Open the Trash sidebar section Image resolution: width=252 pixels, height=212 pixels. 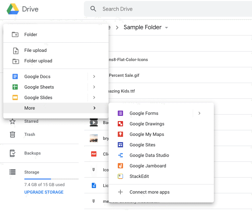pyautogui.click(x=30, y=134)
